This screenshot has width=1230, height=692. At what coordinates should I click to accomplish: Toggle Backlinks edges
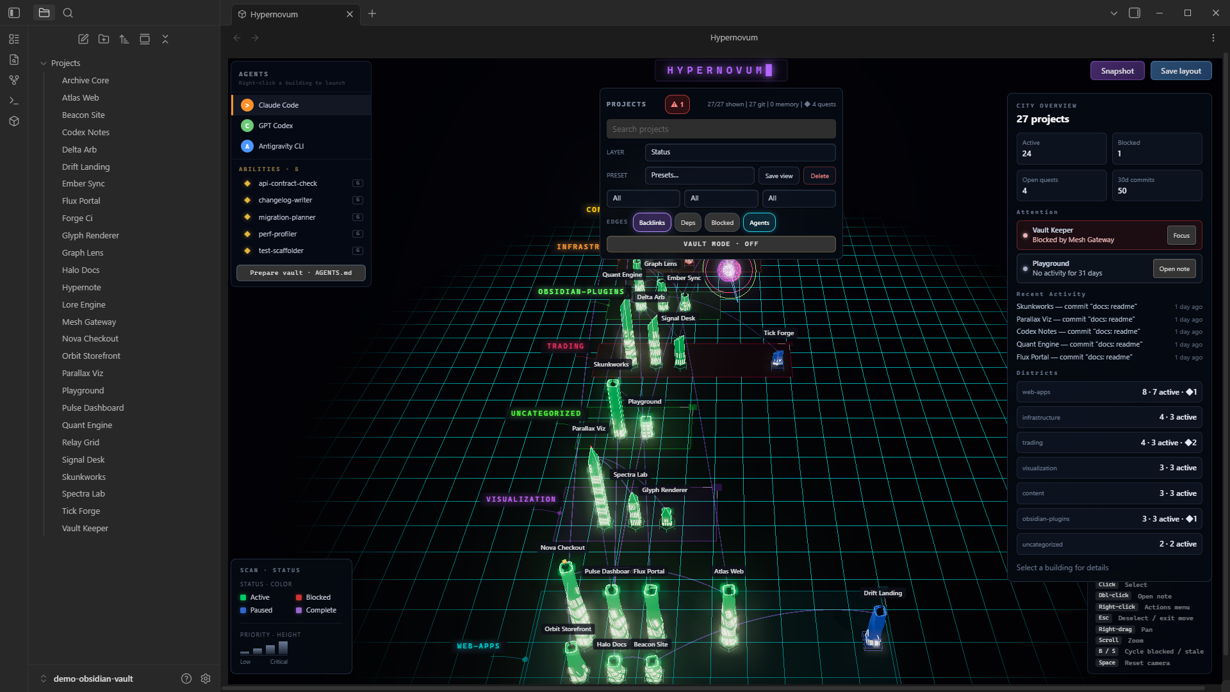(x=652, y=222)
